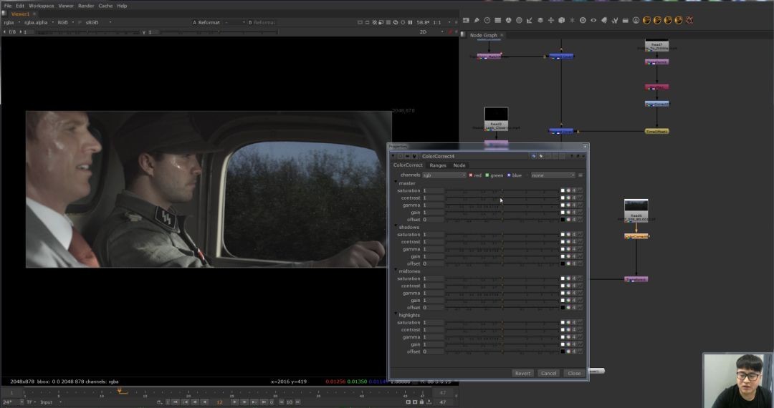Image resolution: width=774 pixels, height=408 pixels.
Task: Select the TimeOffset1 node in the graph
Action: 656,132
